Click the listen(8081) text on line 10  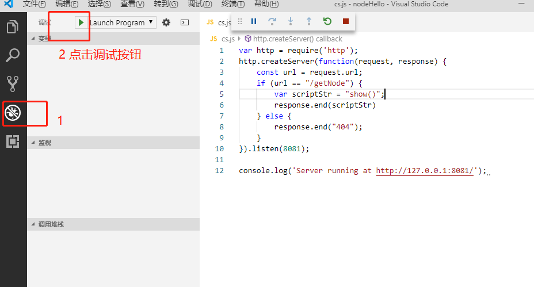pos(277,149)
